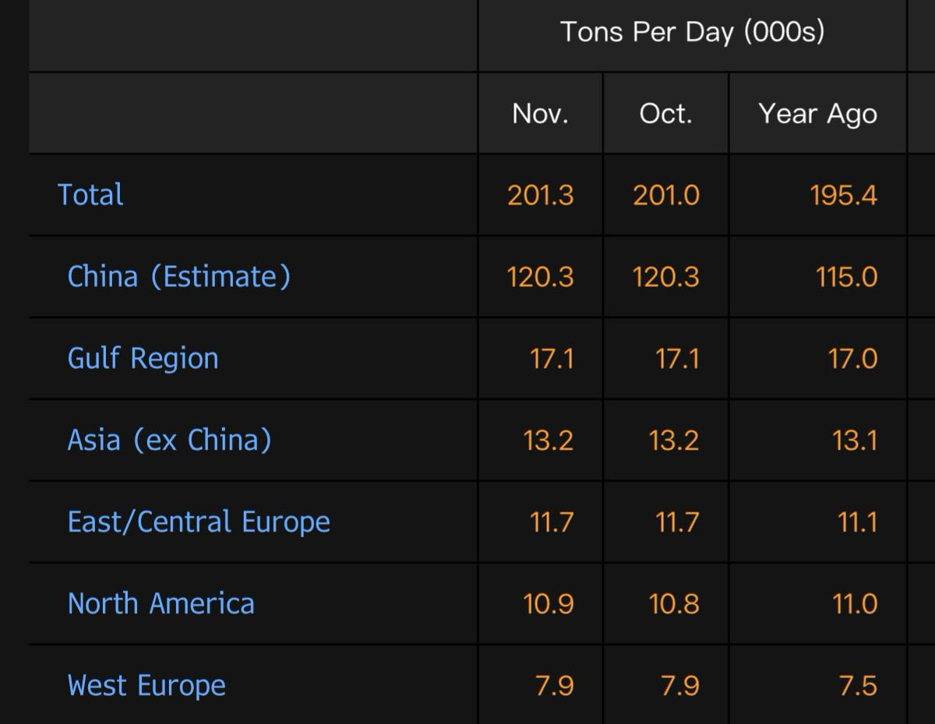Select Total October value 201.0

click(x=665, y=195)
